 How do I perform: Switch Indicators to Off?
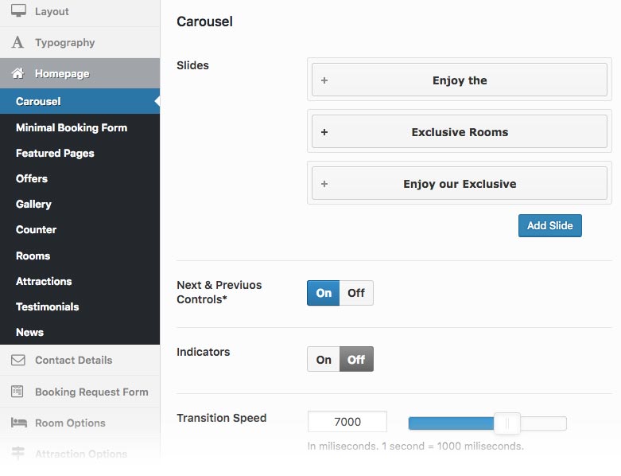point(356,359)
